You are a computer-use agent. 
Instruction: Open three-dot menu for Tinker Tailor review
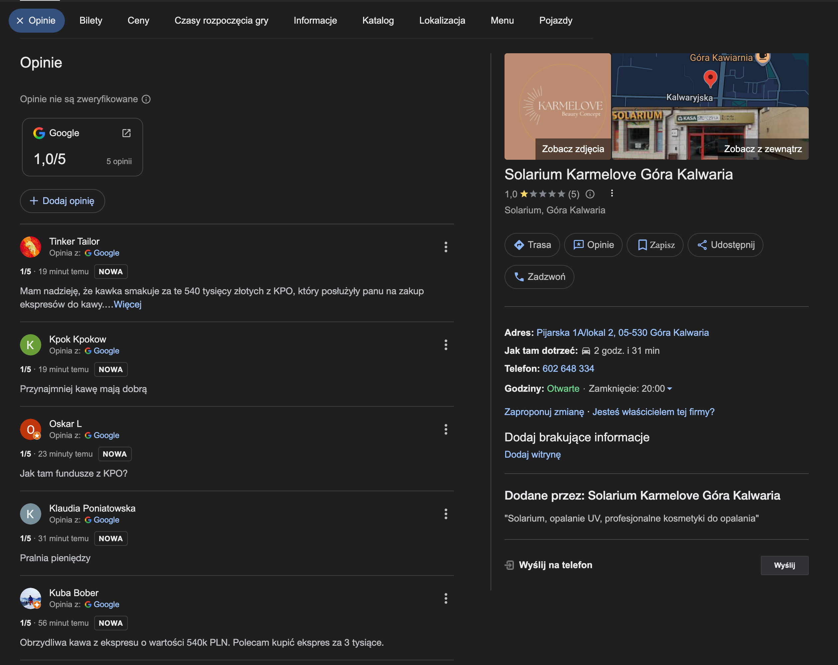pyautogui.click(x=445, y=247)
